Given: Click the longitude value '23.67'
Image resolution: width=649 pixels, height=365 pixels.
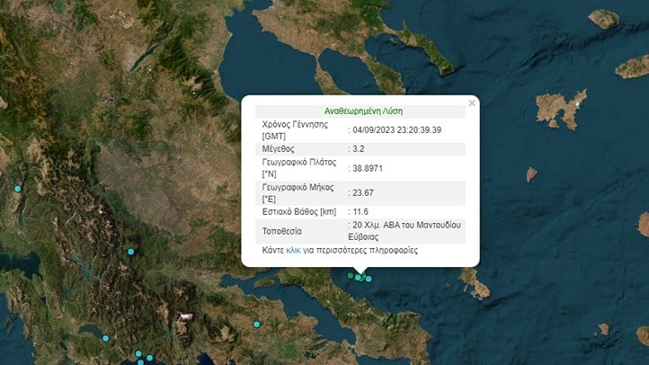Looking at the screenshot, I should pos(363,193).
